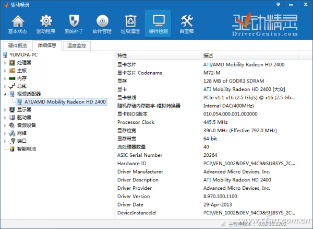
Task: Switch to the 温度监控 tab
Action: pyautogui.click(x=77, y=46)
